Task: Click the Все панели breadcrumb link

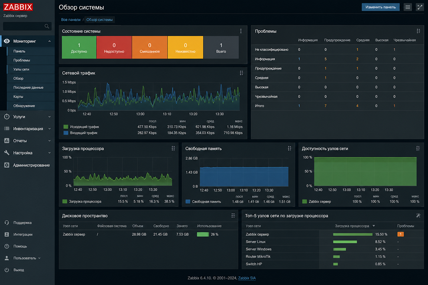Action: (71, 20)
